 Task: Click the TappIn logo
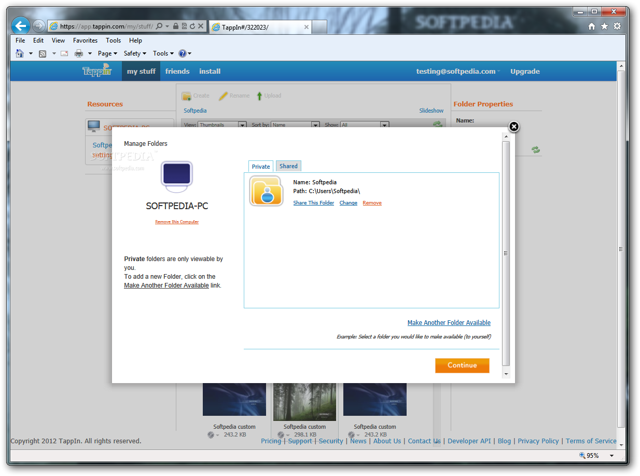97,70
